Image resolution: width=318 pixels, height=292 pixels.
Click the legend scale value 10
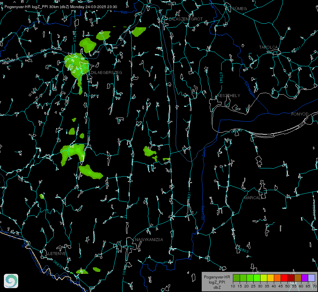coord(233,286)
